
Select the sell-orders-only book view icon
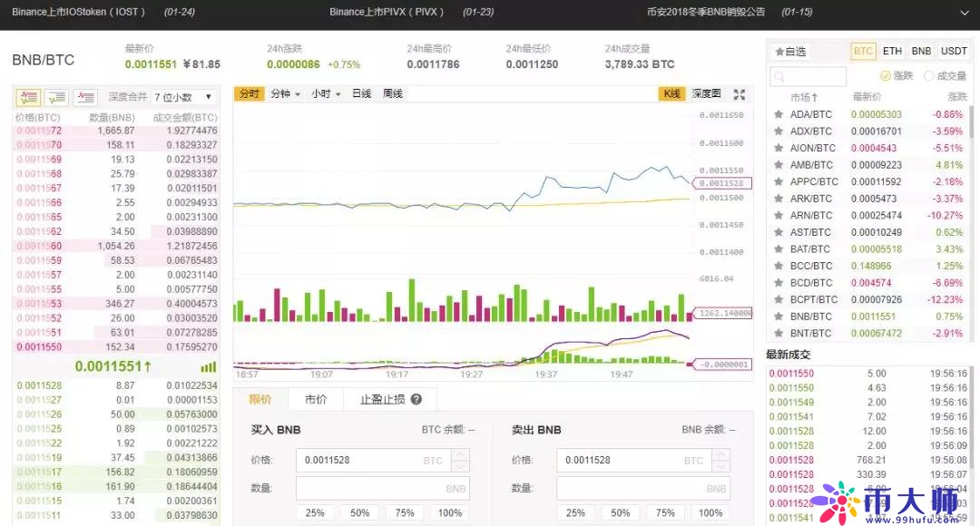(x=85, y=97)
